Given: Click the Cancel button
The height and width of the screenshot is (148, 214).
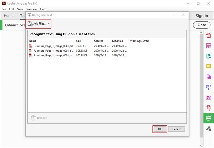Looking at the screenshot, I should 176,129.
